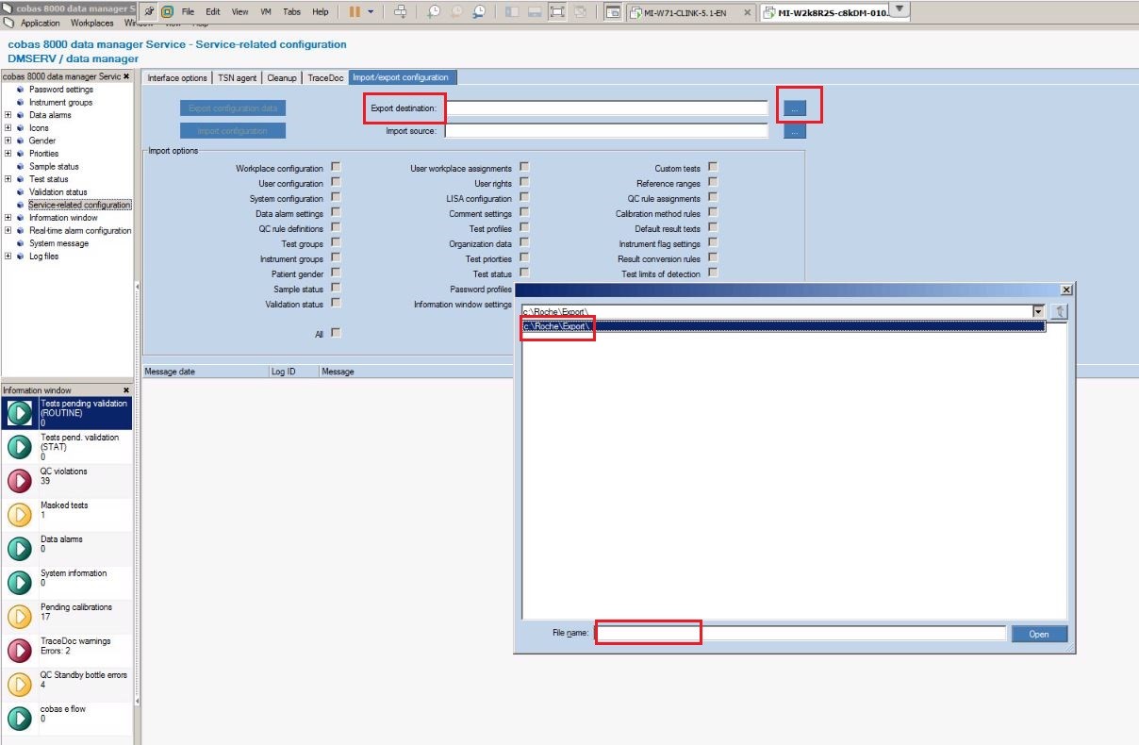Expand the Data alarms tree node
Viewport: 1139px width, 745px height.
click(8, 115)
